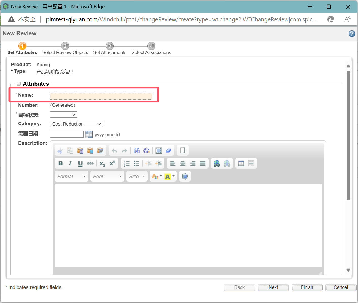Image resolution: width=358 pixels, height=303 pixels.
Task: Click the Replace icon in the description editor
Action: [147, 150]
